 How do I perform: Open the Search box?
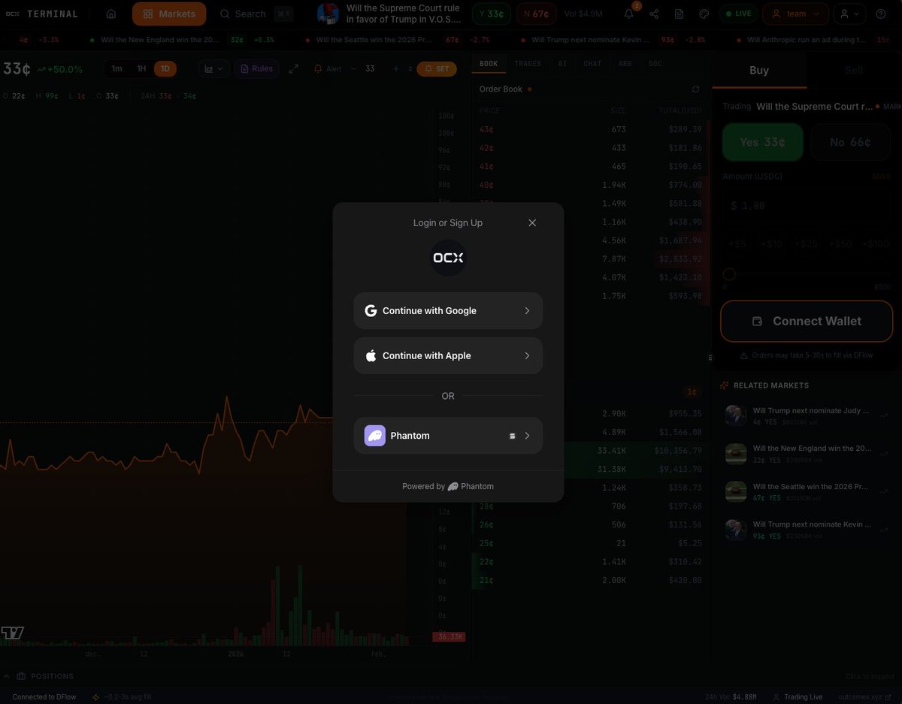point(256,14)
